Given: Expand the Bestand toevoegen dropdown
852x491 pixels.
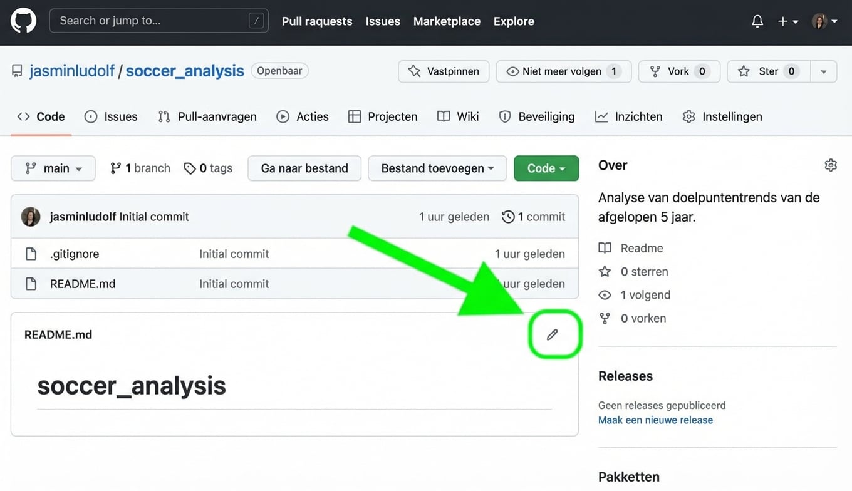Looking at the screenshot, I should point(437,168).
